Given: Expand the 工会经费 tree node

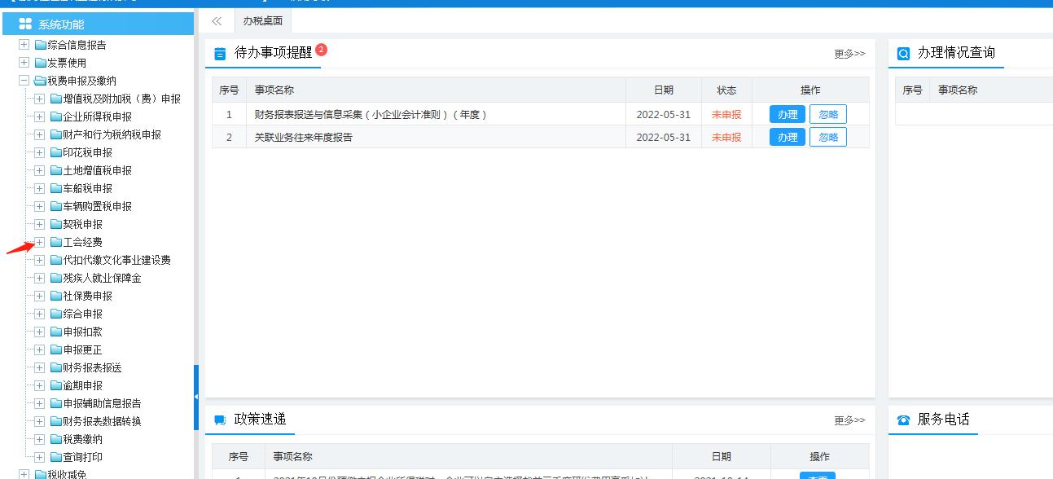Looking at the screenshot, I should coord(38,242).
